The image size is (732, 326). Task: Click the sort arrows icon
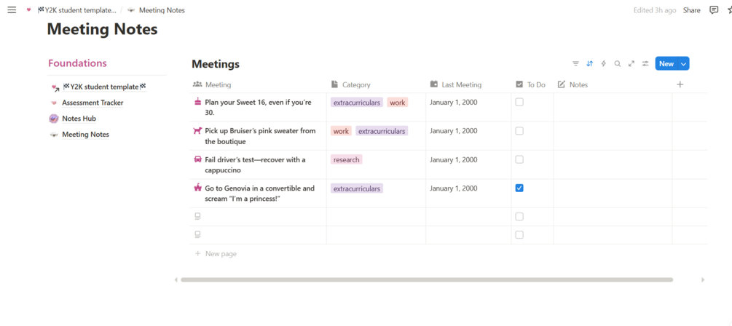point(589,64)
